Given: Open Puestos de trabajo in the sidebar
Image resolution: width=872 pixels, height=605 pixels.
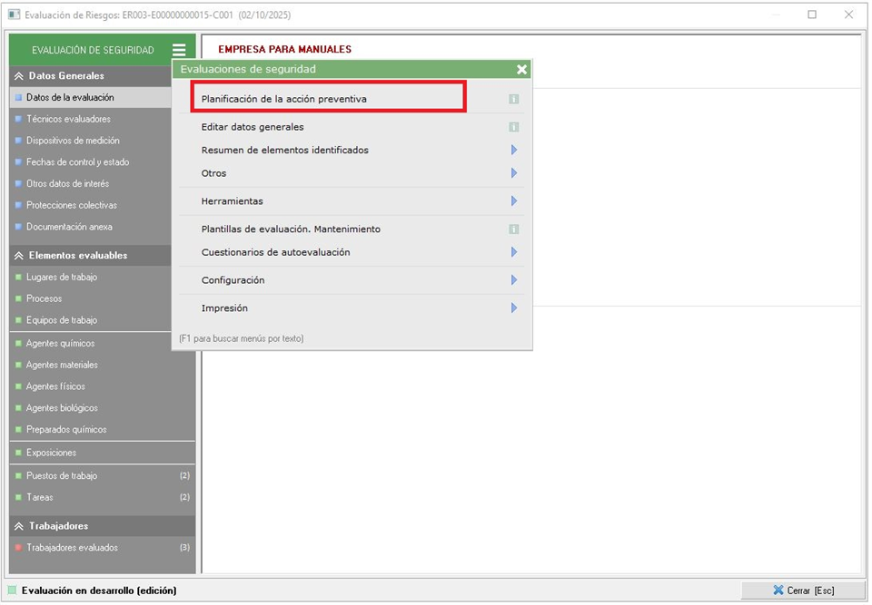Looking at the screenshot, I should click(62, 475).
